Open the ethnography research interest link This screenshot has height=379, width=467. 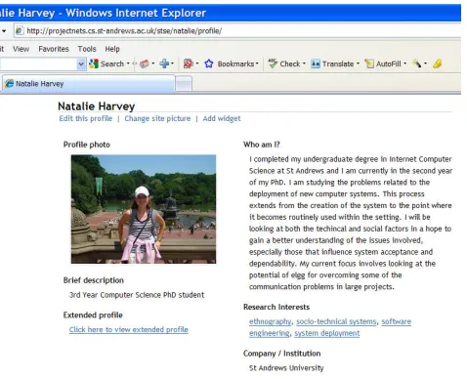[x=271, y=321]
